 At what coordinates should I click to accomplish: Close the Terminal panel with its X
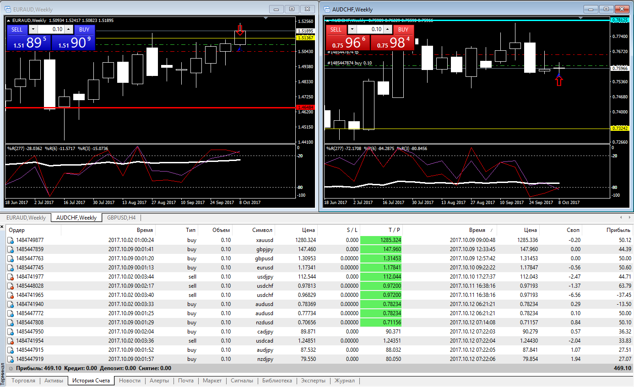point(2,227)
